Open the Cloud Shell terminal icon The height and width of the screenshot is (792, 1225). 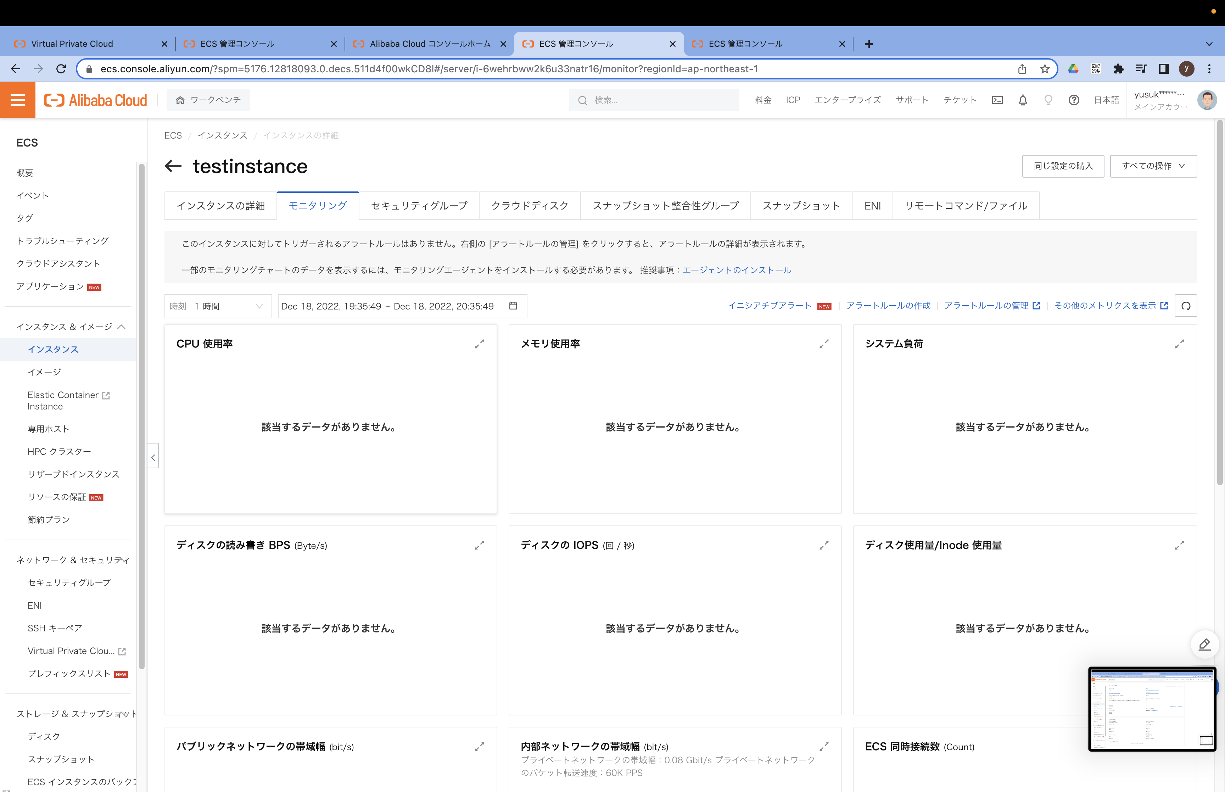[997, 100]
